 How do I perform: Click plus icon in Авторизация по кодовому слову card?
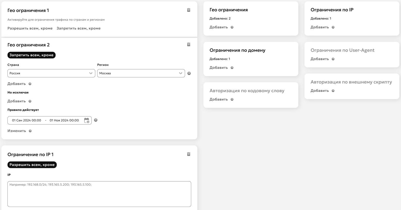[x=232, y=99]
